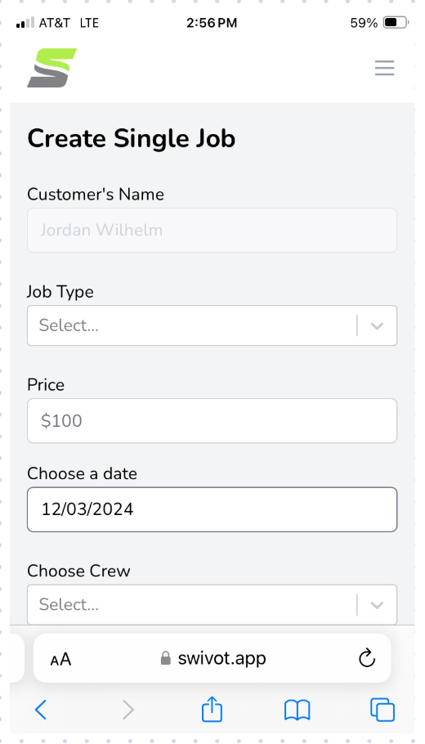Expand the Choose Crew dropdown arrow
This screenshot has height=744, width=425.
[377, 605]
